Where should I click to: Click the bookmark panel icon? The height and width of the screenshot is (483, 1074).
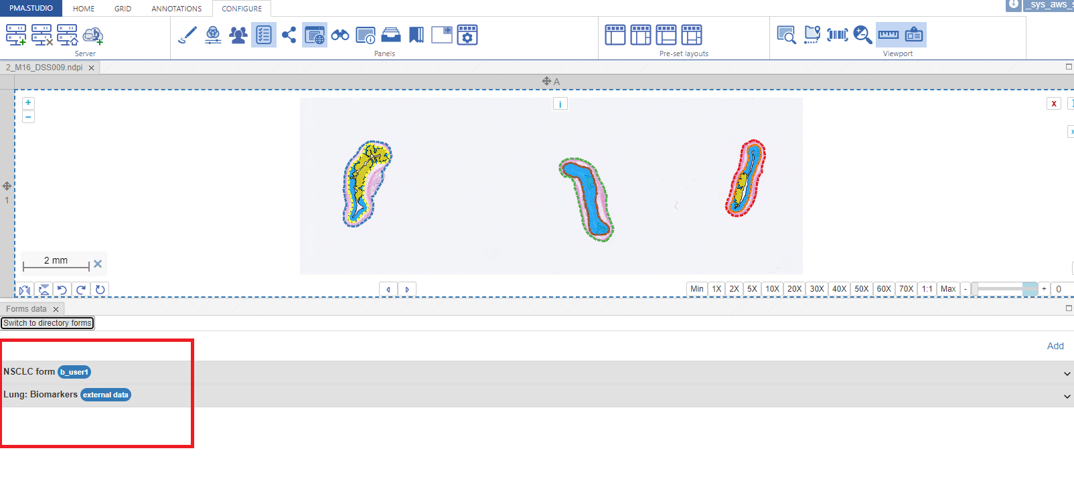pyautogui.click(x=416, y=35)
